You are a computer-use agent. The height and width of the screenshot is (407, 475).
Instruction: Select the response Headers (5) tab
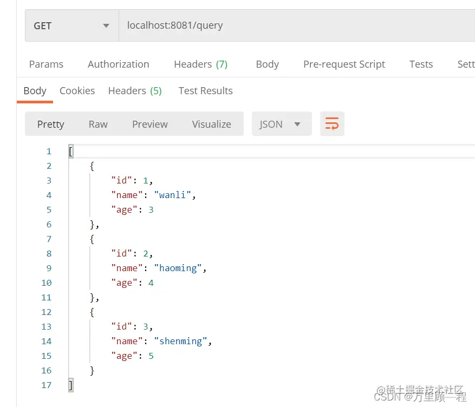tap(135, 91)
